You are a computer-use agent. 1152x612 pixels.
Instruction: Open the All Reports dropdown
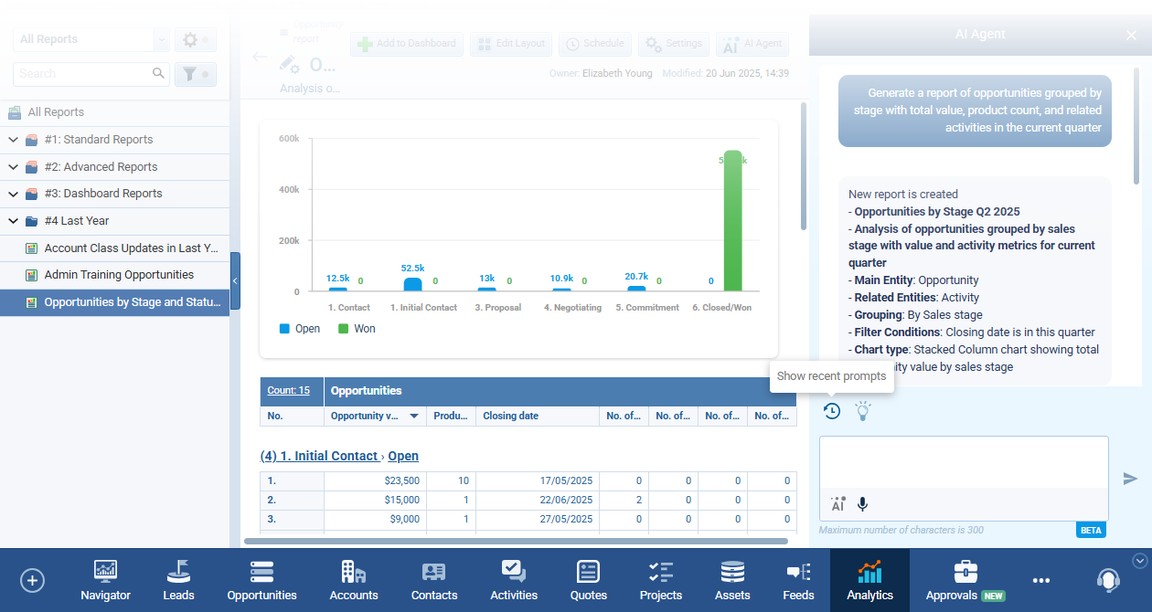click(161, 39)
